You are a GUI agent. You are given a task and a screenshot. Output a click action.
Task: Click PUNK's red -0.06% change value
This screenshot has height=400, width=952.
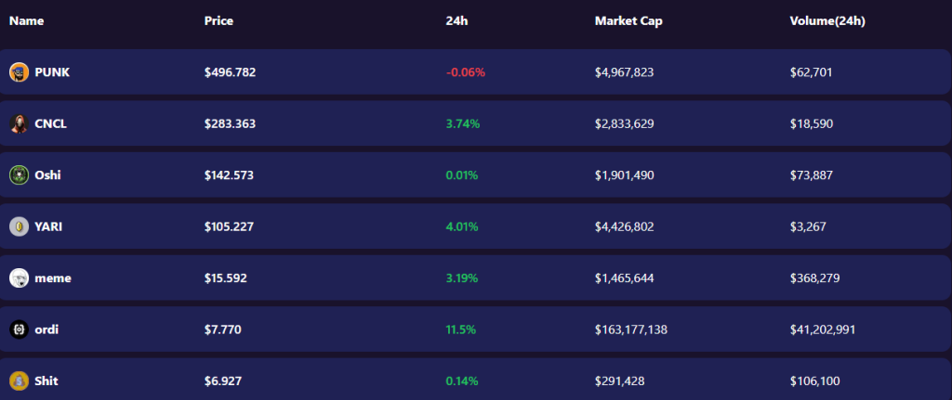coord(466,72)
